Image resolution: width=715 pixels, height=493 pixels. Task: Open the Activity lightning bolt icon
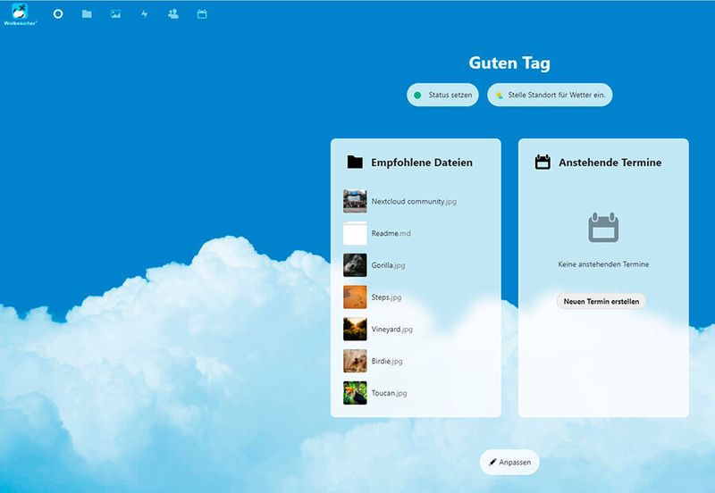[145, 14]
